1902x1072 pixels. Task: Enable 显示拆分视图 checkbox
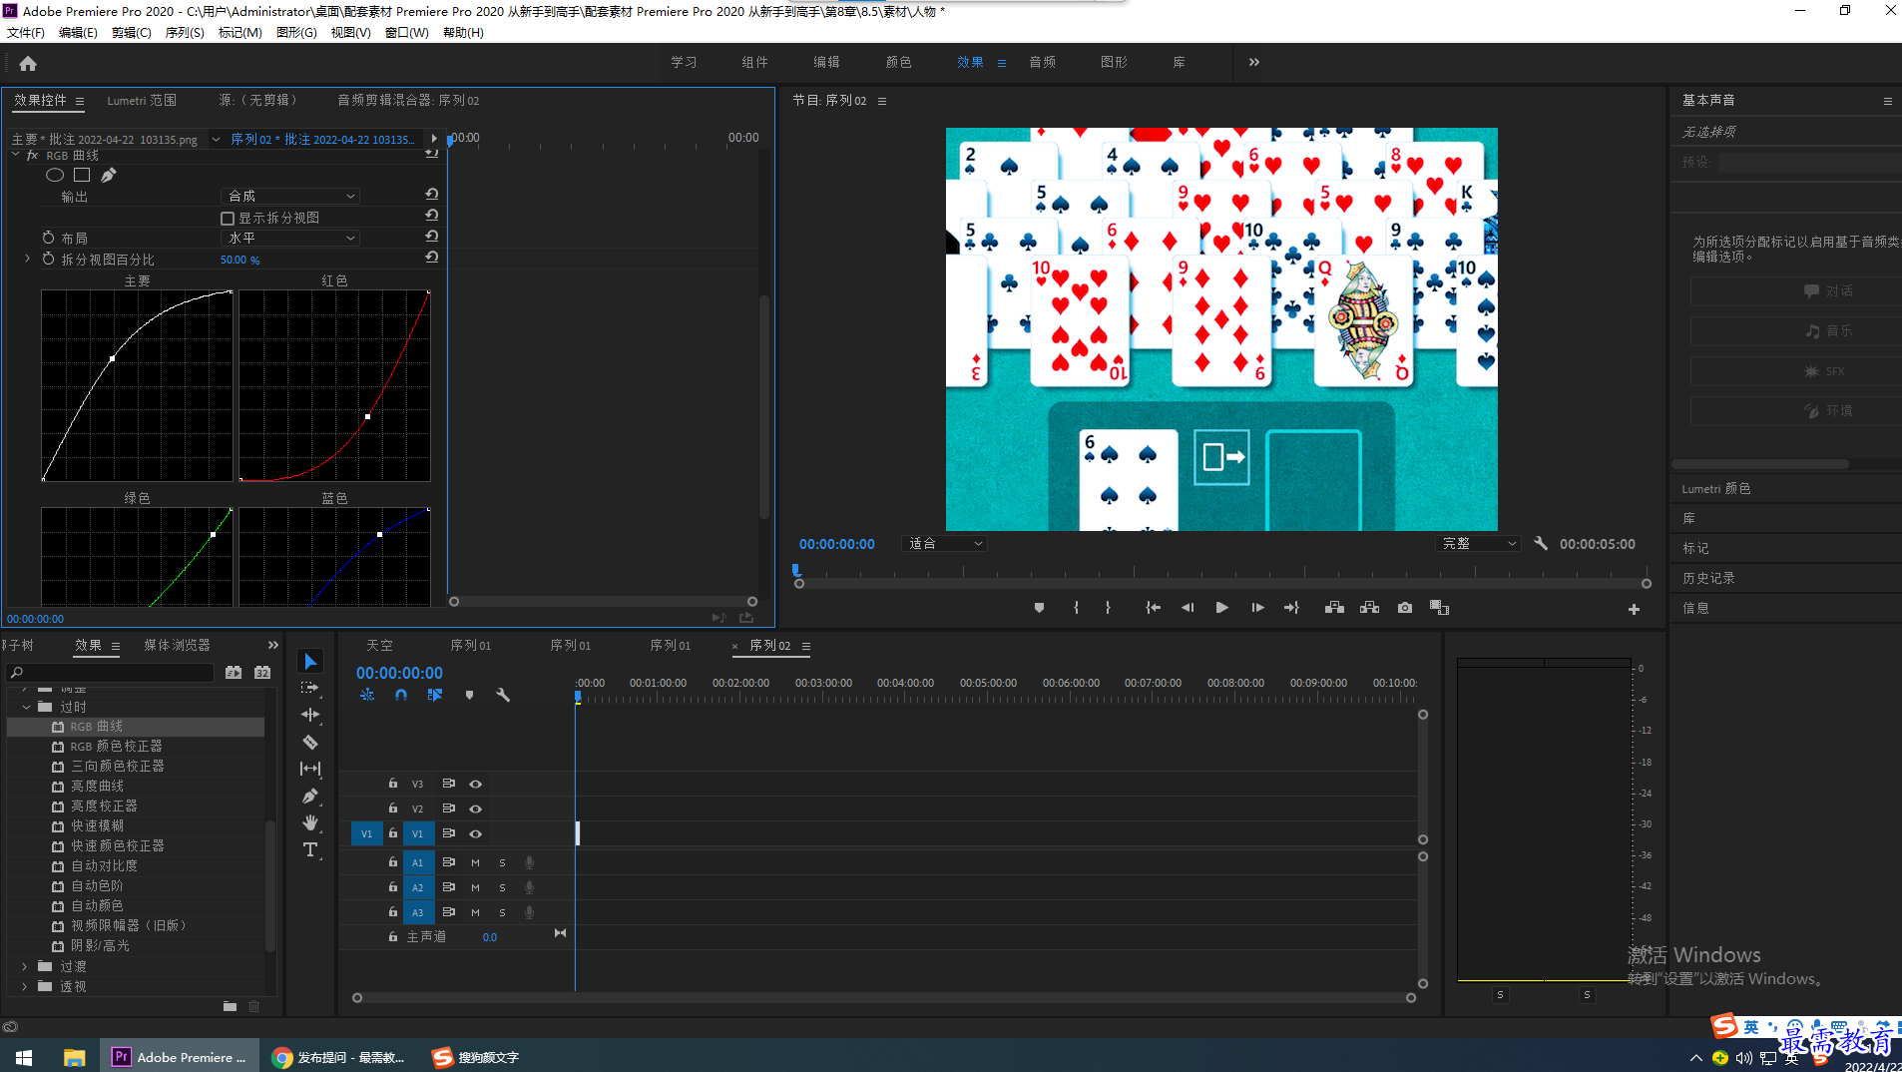click(x=227, y=218)
